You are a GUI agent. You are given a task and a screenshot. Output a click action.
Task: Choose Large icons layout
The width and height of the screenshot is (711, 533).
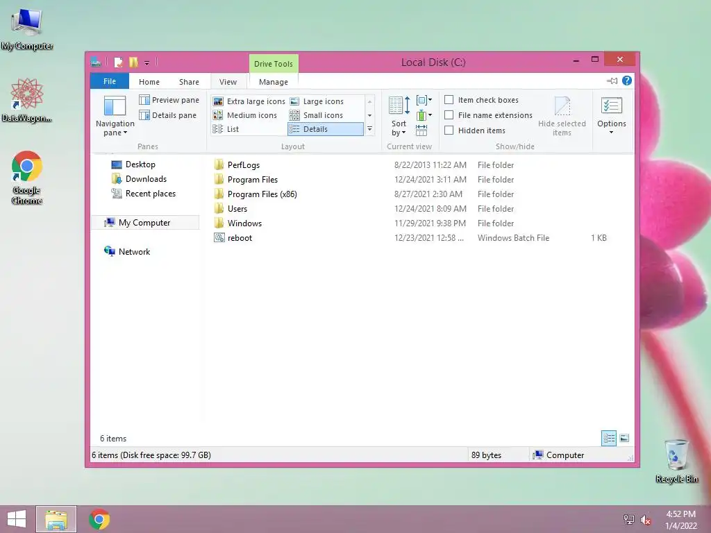point(317,101)
